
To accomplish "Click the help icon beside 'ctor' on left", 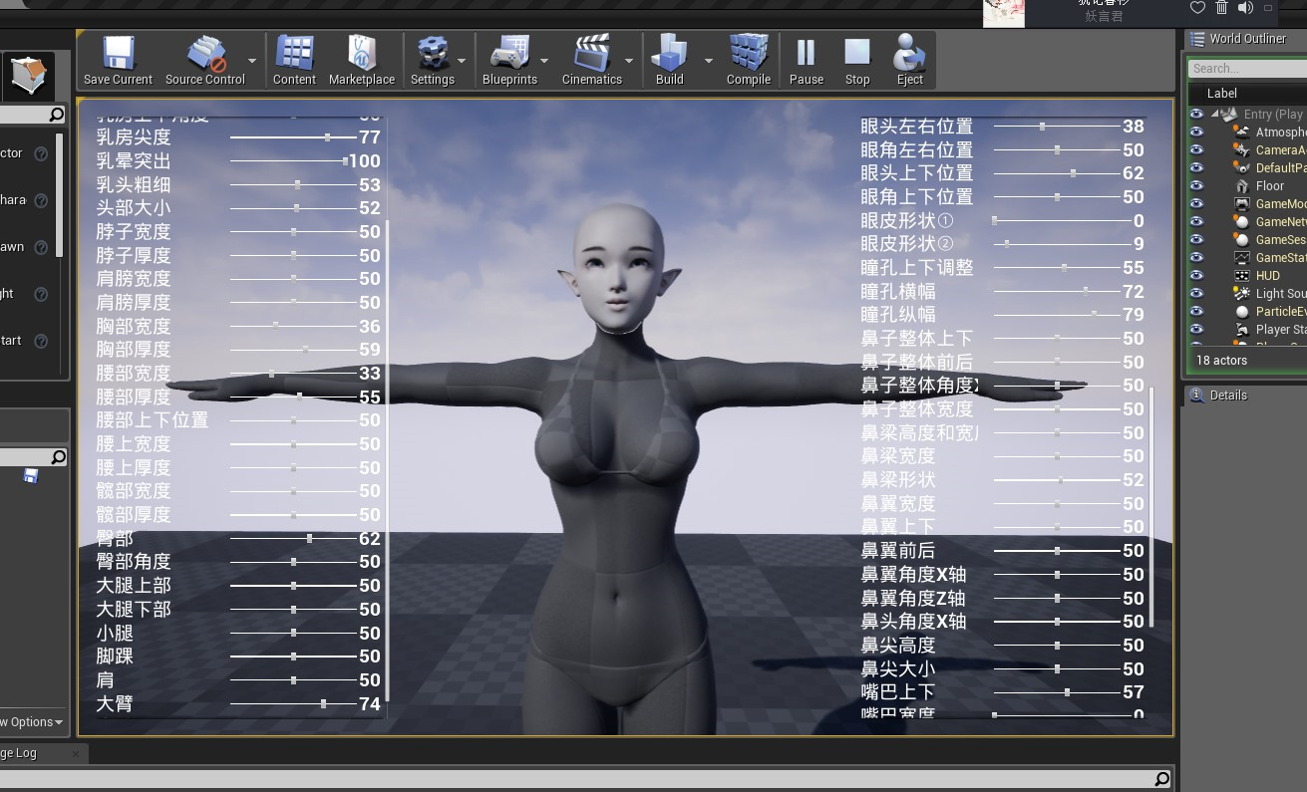I will pos(41,153).
